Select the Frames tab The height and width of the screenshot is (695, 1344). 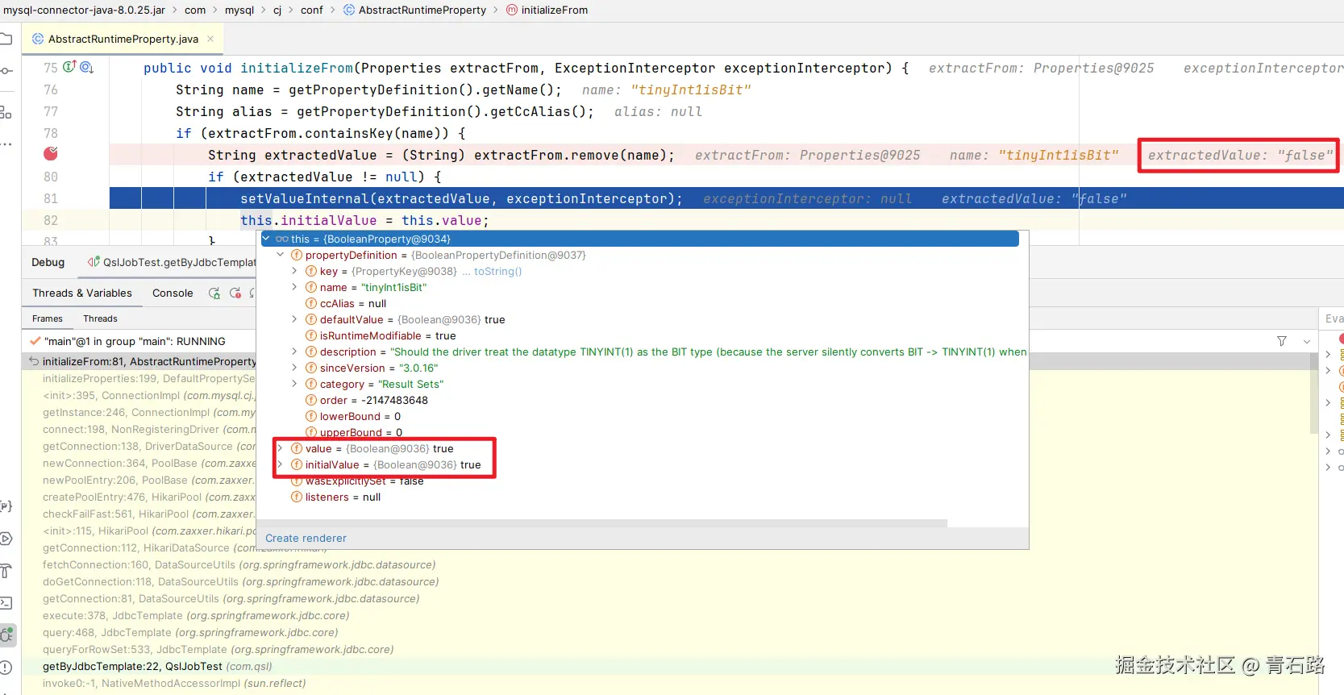pyautogui.click(x=48, y=318)
